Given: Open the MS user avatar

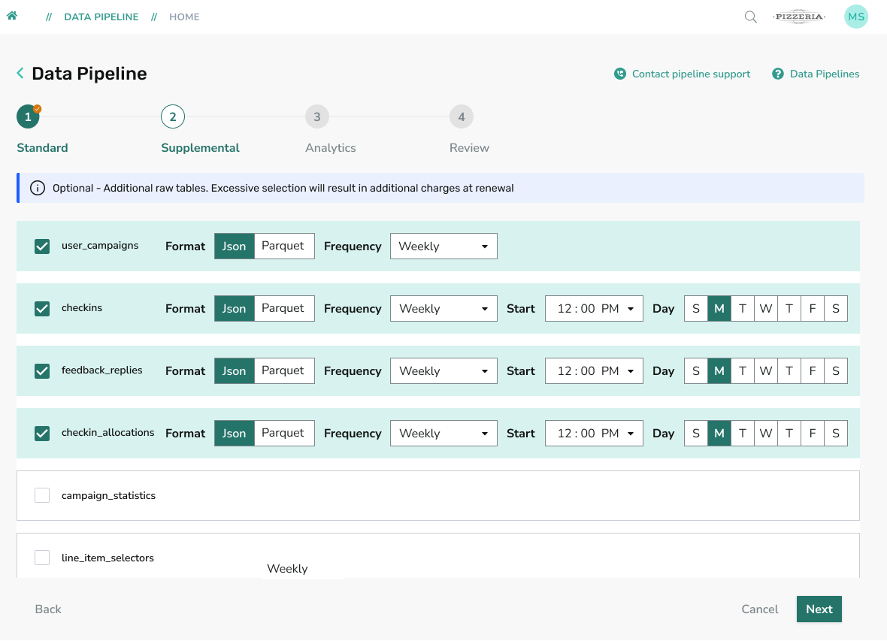Looking at the screenshot, I should point(856,17).
